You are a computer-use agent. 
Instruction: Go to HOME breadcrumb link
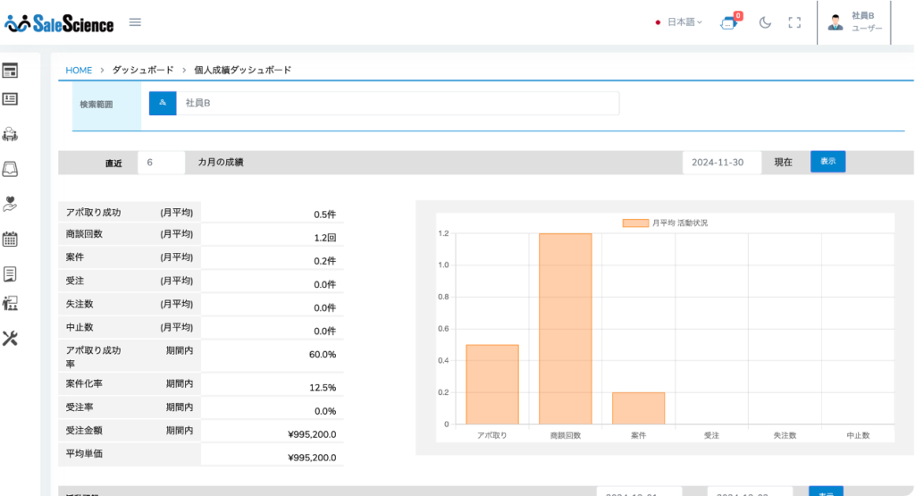click(x=79, y=70)
